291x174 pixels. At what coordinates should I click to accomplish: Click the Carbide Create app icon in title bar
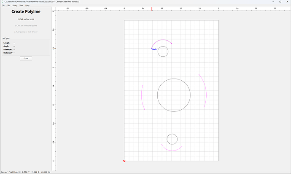coord(3,2)
